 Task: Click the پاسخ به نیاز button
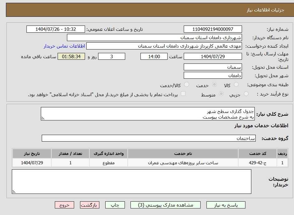pos(226,205)
